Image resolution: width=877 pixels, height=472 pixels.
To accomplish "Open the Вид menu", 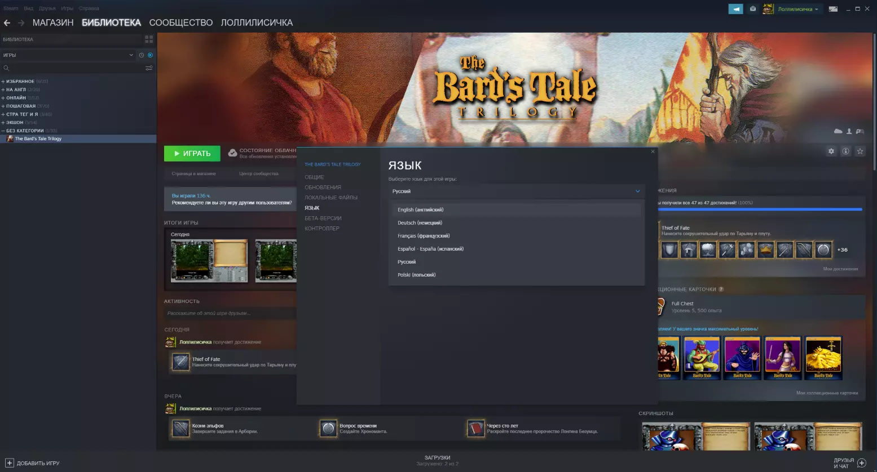I will click(x=28, y=8).
